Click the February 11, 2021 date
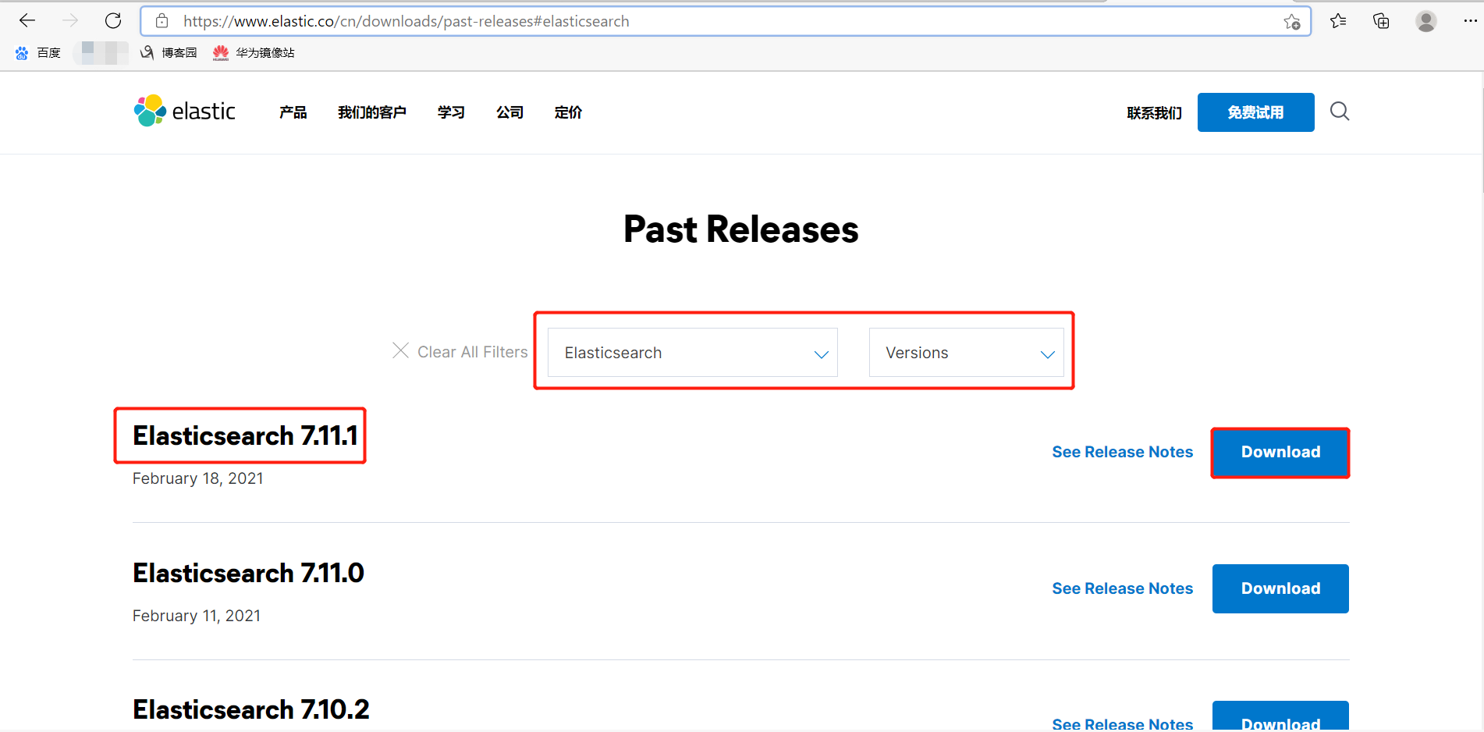Image resolution: width=1484 pixels, height=732 pixels. pos(197,616)
